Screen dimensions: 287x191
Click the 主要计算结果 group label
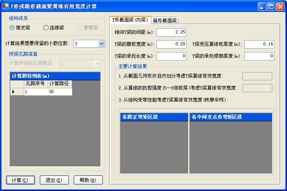(132, 66)
